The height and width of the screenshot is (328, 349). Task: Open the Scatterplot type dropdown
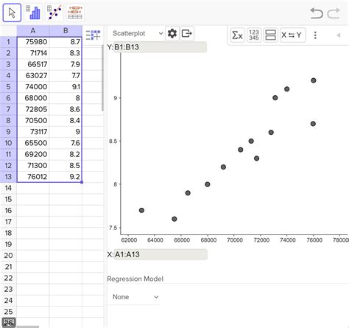pos(138,33)
